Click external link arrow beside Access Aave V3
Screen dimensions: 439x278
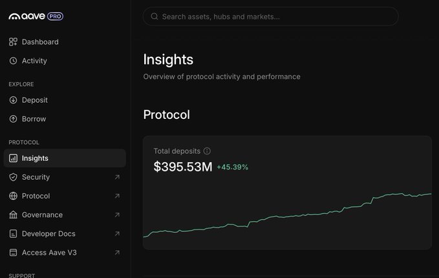pyautogui.click(x=117, y=253)
